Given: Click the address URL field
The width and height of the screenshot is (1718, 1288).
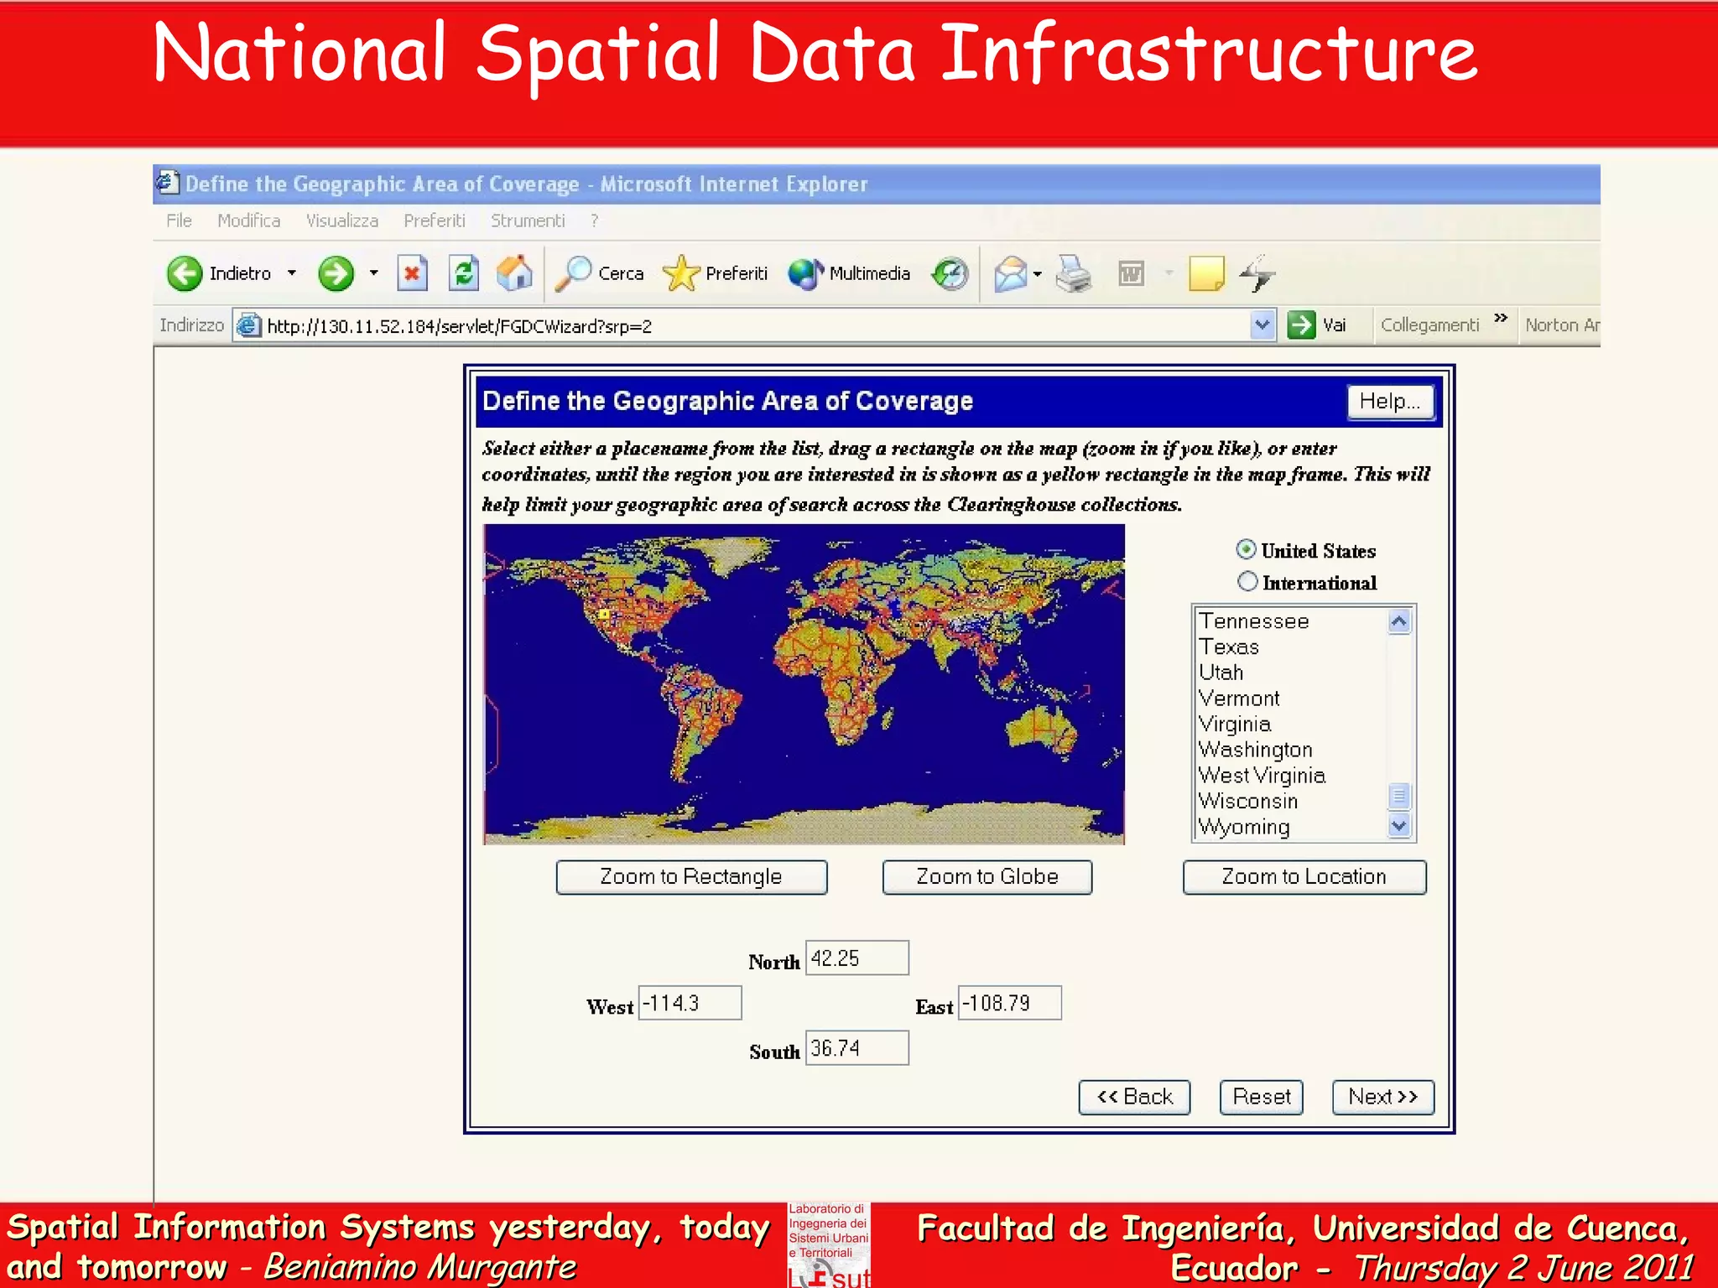Looking at the screenshot, I should tap(755, 325).
